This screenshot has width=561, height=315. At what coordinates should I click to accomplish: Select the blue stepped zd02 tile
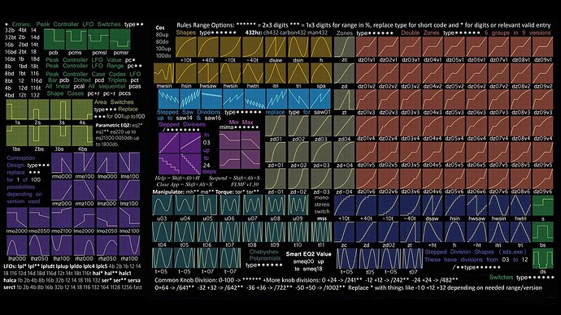tap(388, 232)
